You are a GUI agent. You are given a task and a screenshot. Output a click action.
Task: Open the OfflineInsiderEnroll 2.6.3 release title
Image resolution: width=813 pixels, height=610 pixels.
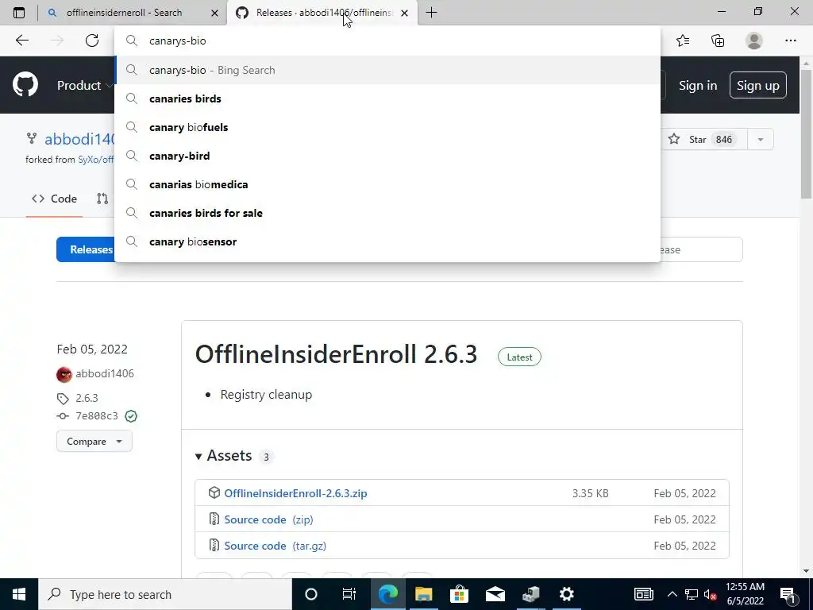(x=336, y=354)
